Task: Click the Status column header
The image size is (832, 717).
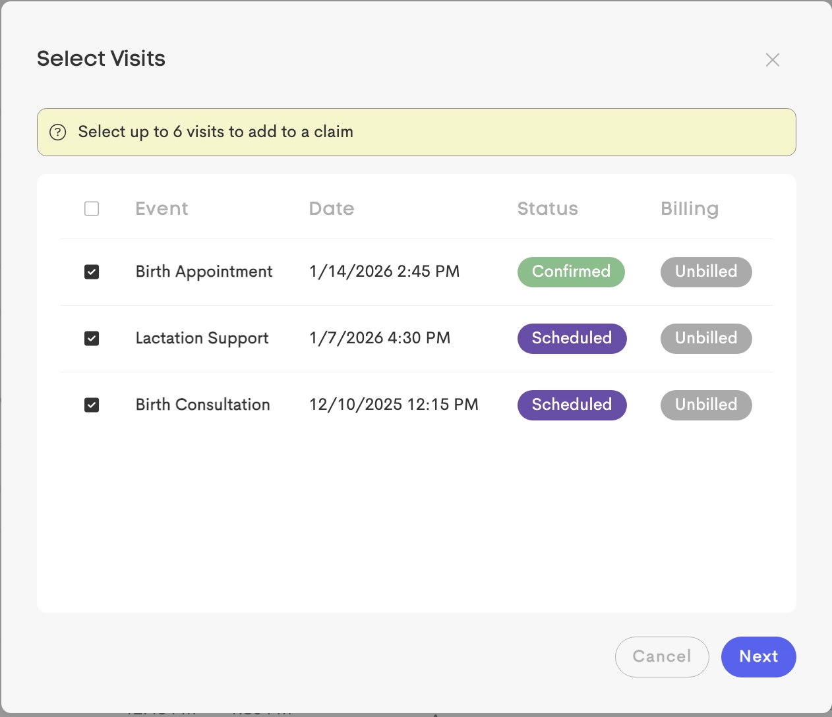Action: (x=547, y=209)
